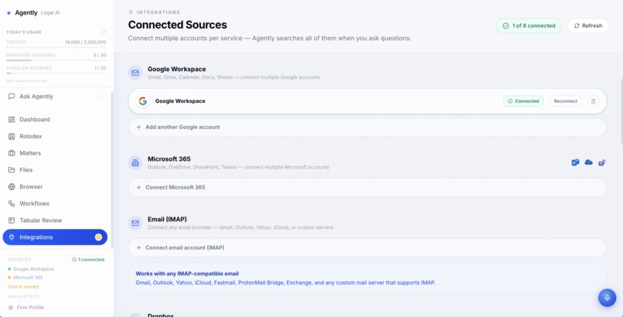Open the Files section

click(55, 170)
